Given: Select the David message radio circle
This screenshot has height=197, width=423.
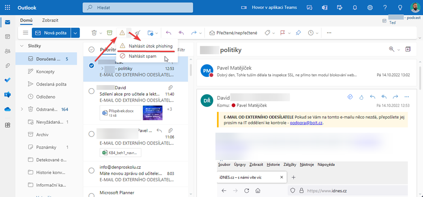Looking at the screenshot, I should coord(92,91).
